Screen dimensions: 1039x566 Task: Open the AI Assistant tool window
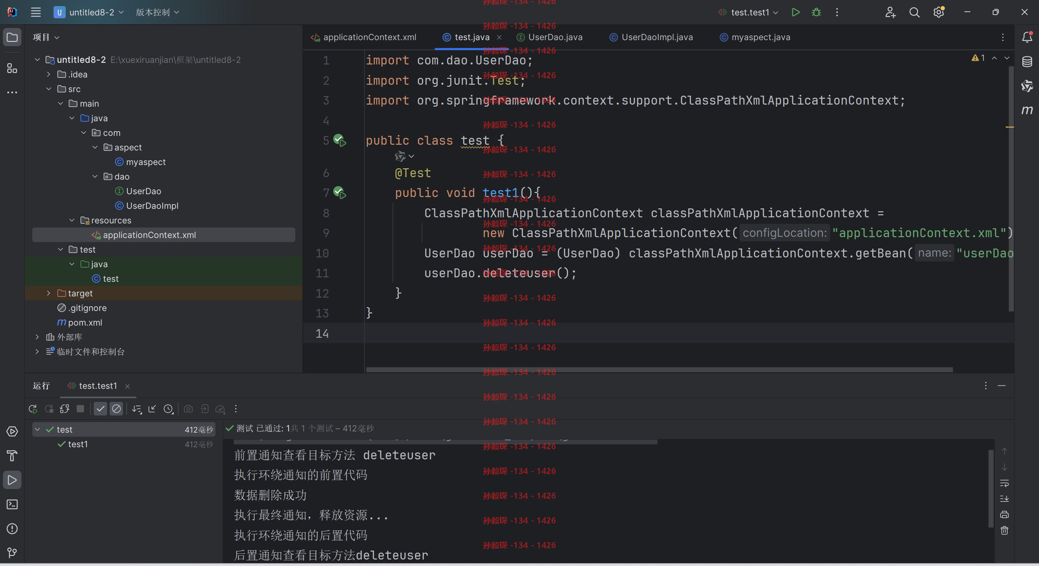click(1027, 86)
